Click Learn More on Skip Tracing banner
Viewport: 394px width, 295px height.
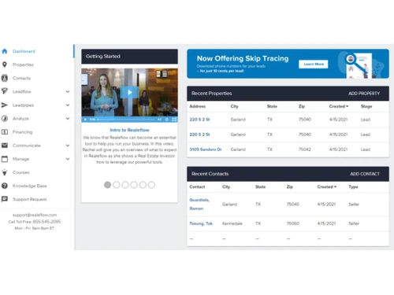(x=314, y=64)
